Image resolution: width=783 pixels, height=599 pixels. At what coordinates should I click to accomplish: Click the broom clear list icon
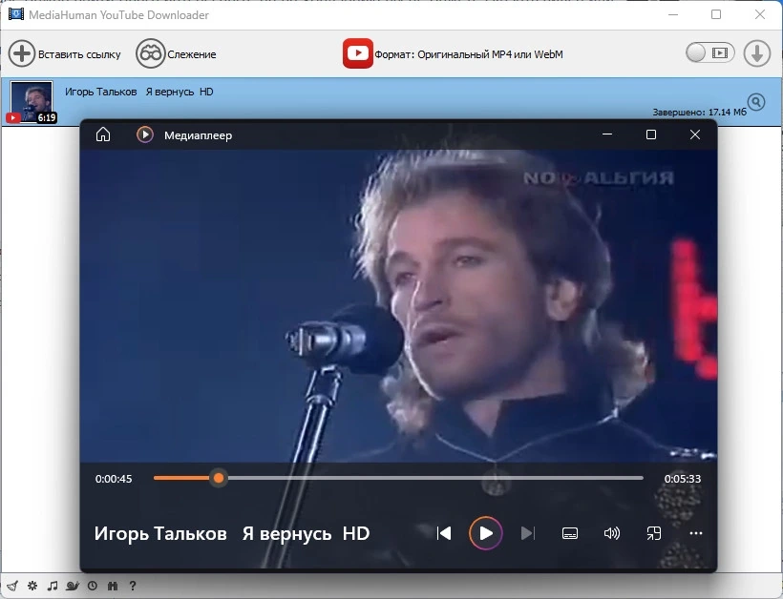12,586
